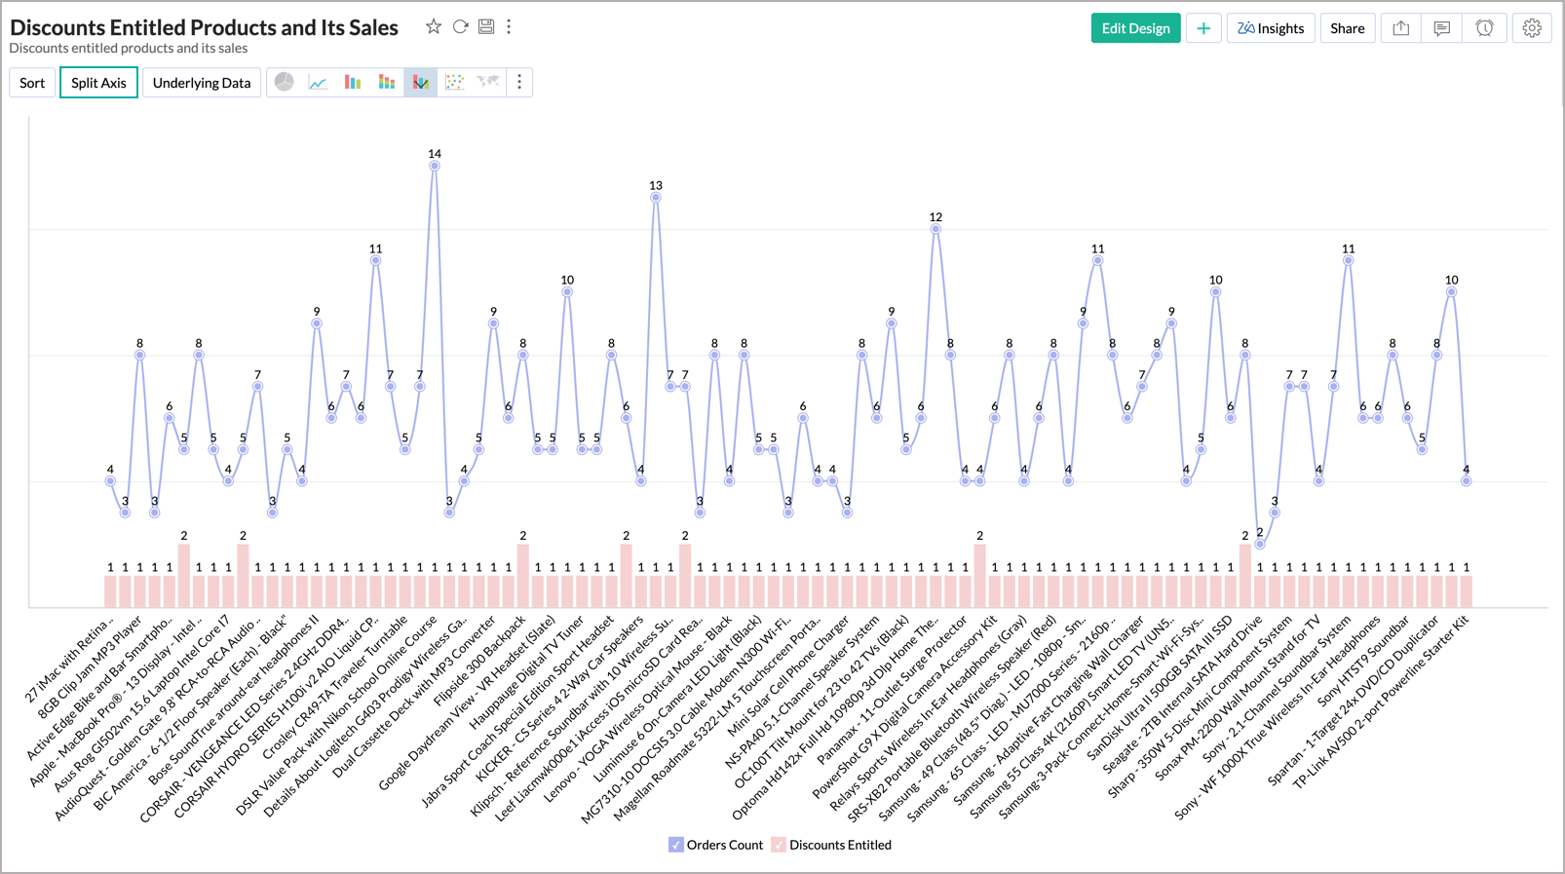Toggle the Split Axis option
Screen dimensions: 1565x874
pyautogui.click(x=98, y=83)
